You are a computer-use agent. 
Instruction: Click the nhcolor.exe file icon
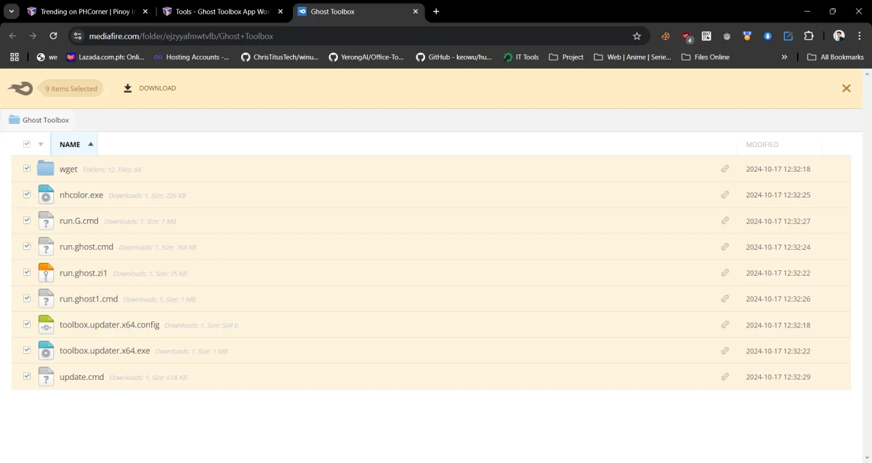coord(46,194)
